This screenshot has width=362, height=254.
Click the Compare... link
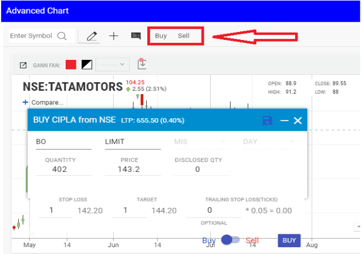(47, 102)
